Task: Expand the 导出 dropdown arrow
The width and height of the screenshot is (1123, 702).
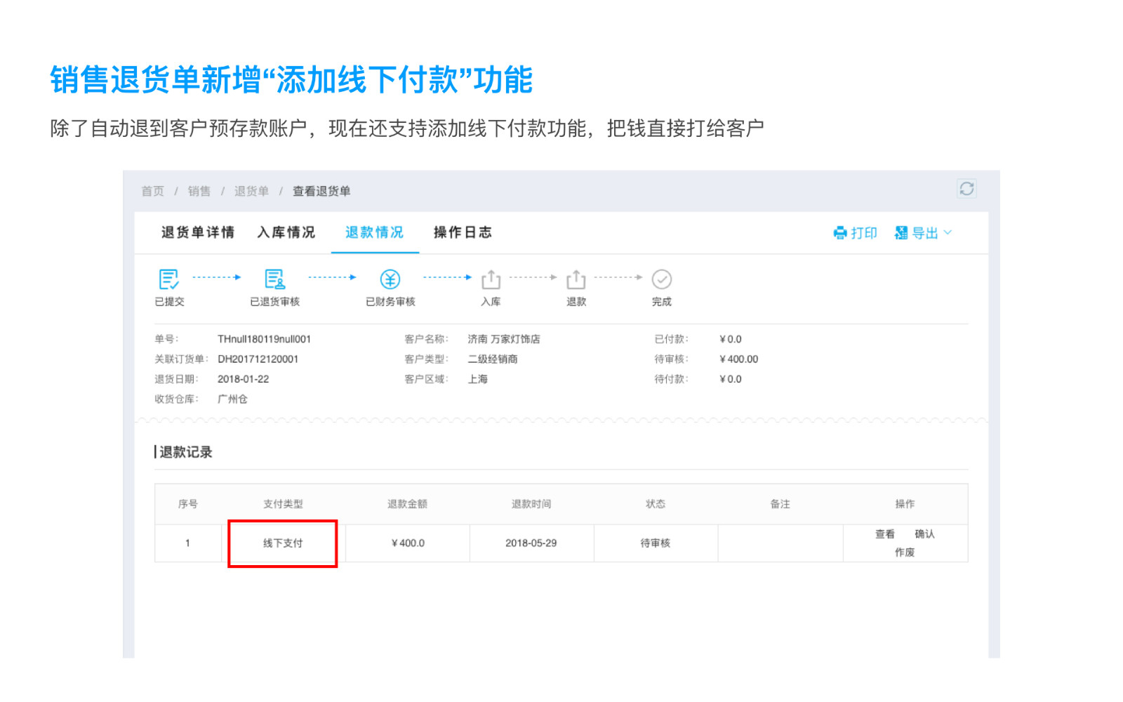Action: [948, 232]
